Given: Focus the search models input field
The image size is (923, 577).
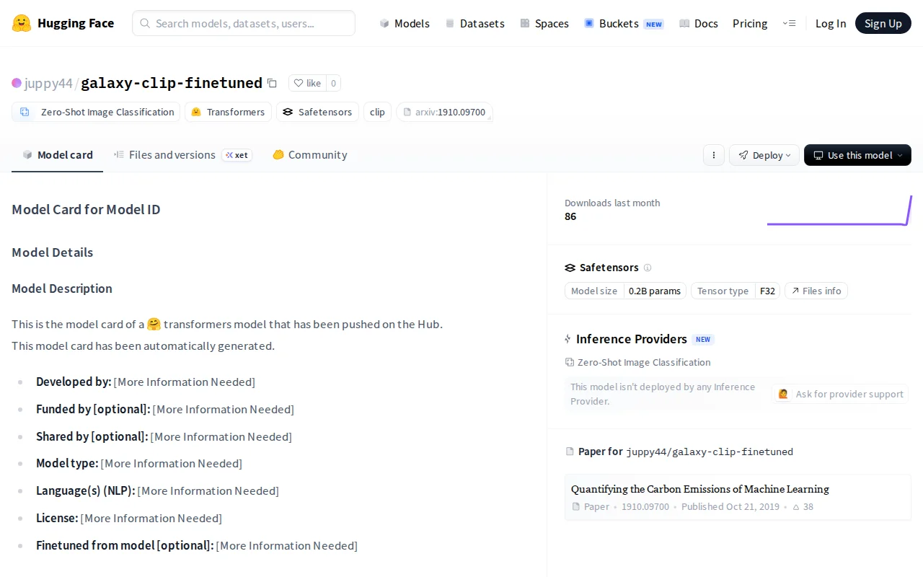Looking at the screenshot, I should (x=244, y=23).
